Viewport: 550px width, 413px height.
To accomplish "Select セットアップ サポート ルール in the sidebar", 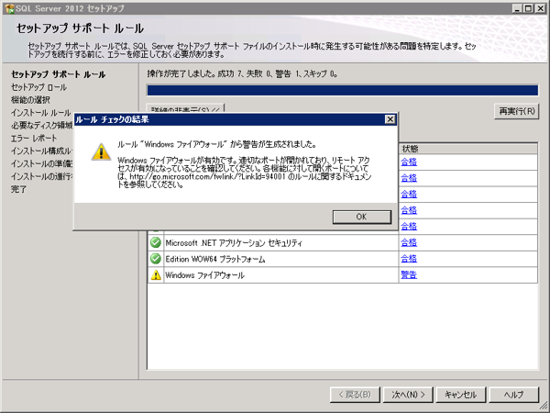I will tap(59, 74).
